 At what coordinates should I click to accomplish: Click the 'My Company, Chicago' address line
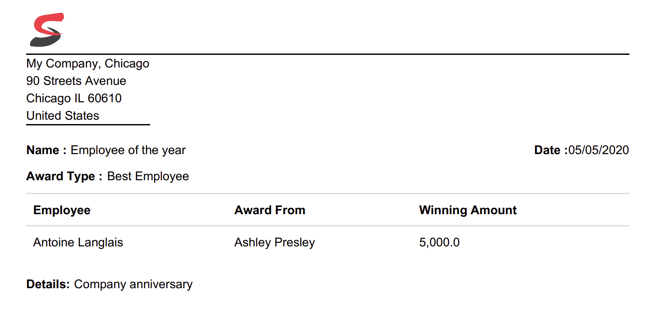[x=87, y=64]
